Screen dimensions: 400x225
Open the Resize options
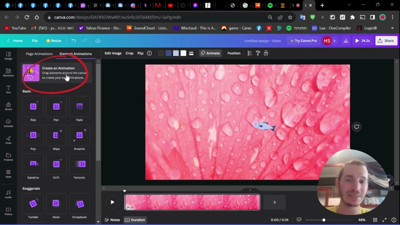54,41
